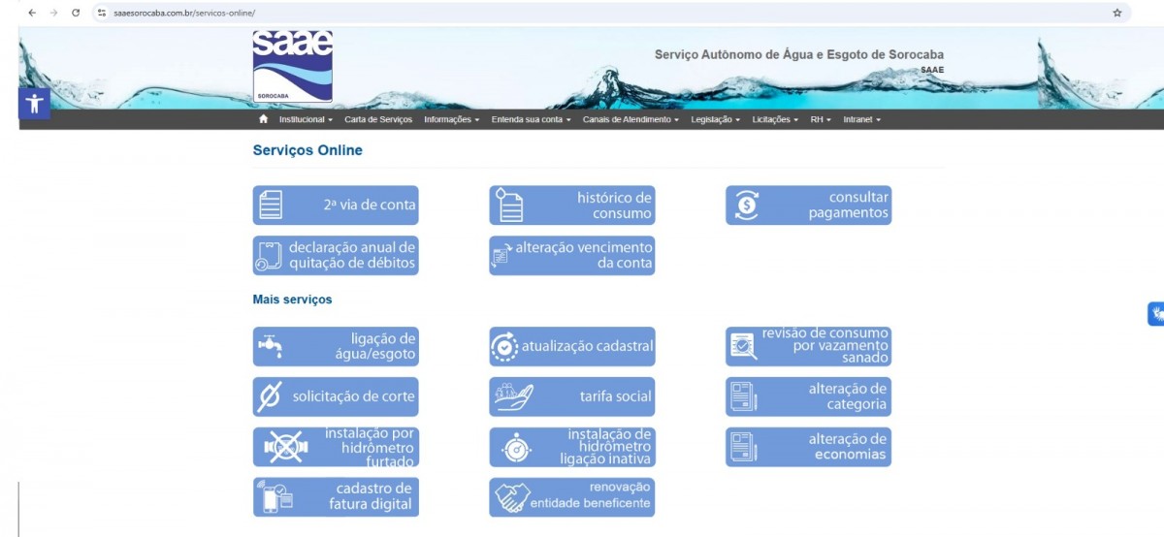Click the home icon in navigation bar
This screenshot has height=537, width=1164.
point(263,119)
